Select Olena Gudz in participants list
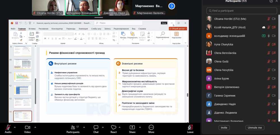 (x=221, y=61)
